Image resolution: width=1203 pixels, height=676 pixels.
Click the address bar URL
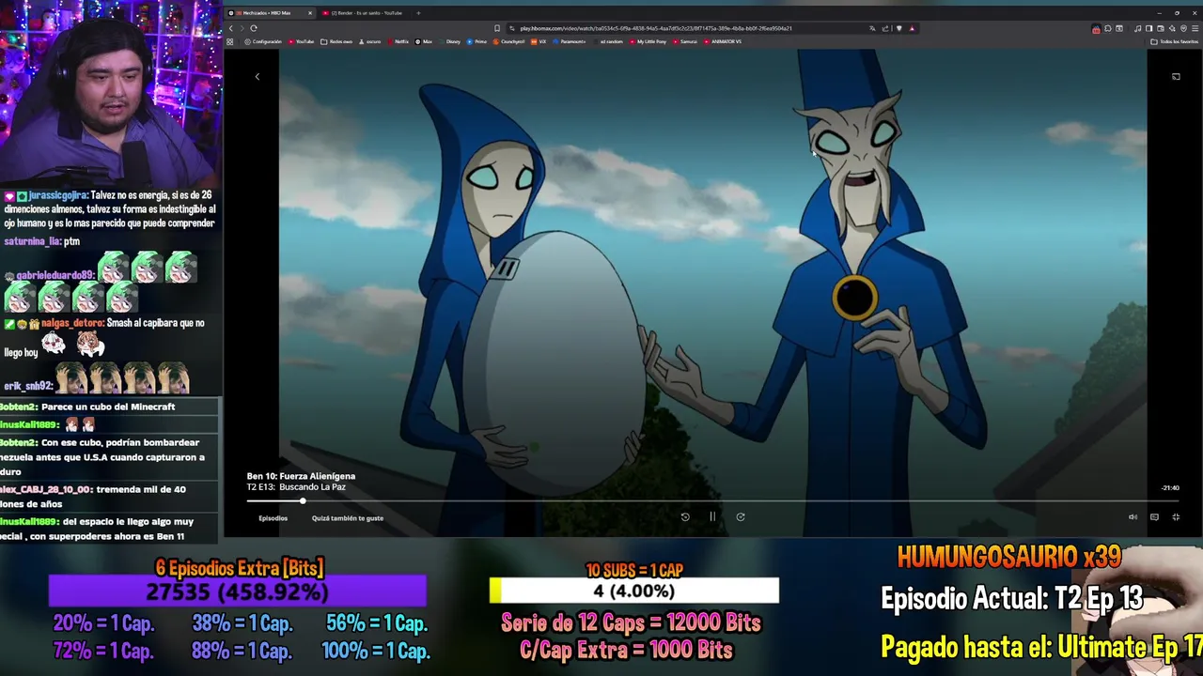[656, 28]
